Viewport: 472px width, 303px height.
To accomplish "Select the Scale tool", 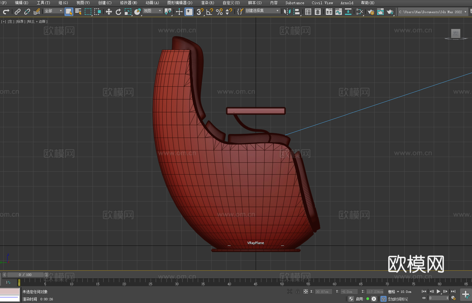I will [x=128, y=12].
